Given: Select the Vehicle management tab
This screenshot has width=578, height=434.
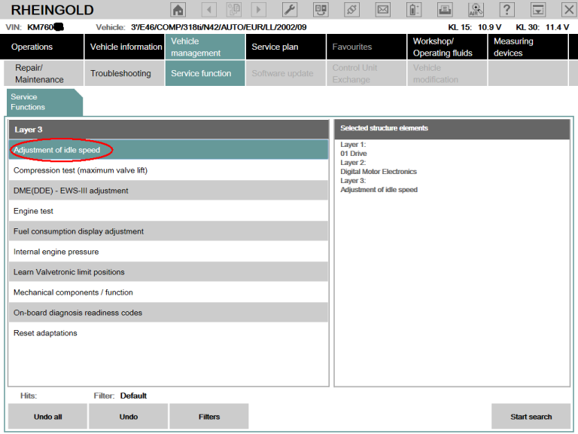Looking at the screenshot, I should click(x=205, y=47).
